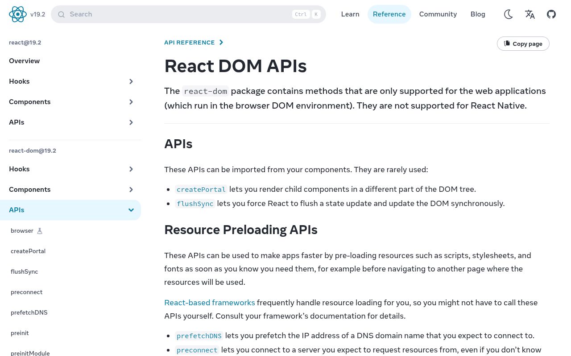Expand react-dom Hooks section chevron

pos(131,169)
